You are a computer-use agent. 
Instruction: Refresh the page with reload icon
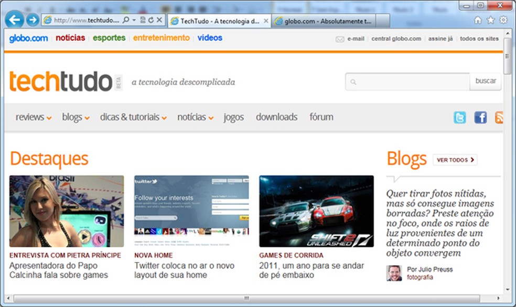click(150, 20)
